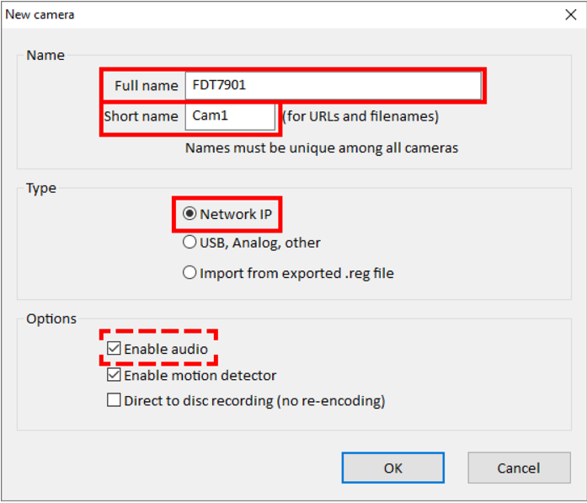Click the "Full name" label text
This screenshot has width=587, height=503.
(x=146, y=85)
